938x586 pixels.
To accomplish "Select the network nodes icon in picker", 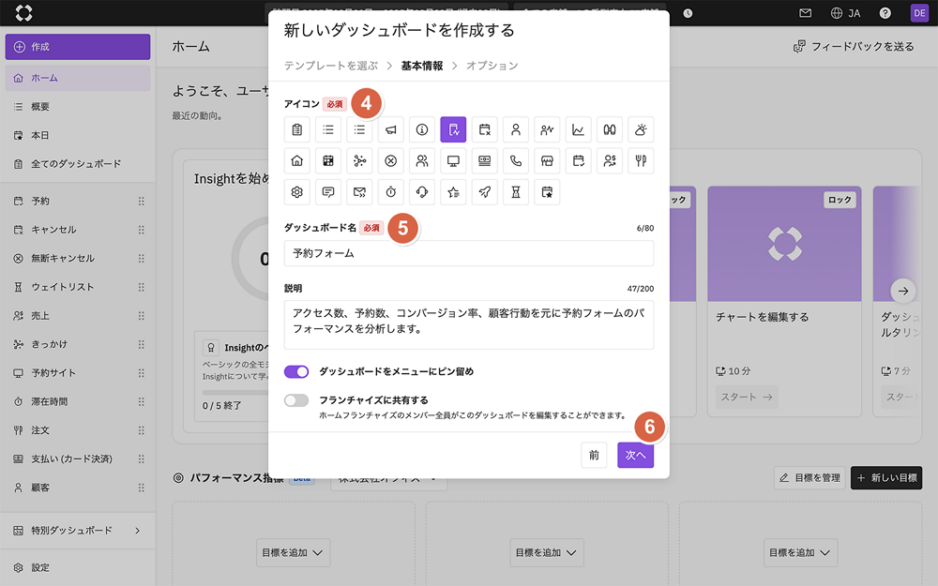I will click(x=359, y=161).
